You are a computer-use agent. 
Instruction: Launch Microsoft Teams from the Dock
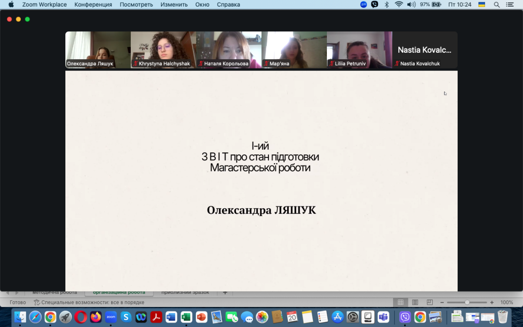pos(383,317)
